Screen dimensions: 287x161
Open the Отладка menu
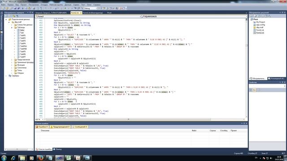coord(44,5)
